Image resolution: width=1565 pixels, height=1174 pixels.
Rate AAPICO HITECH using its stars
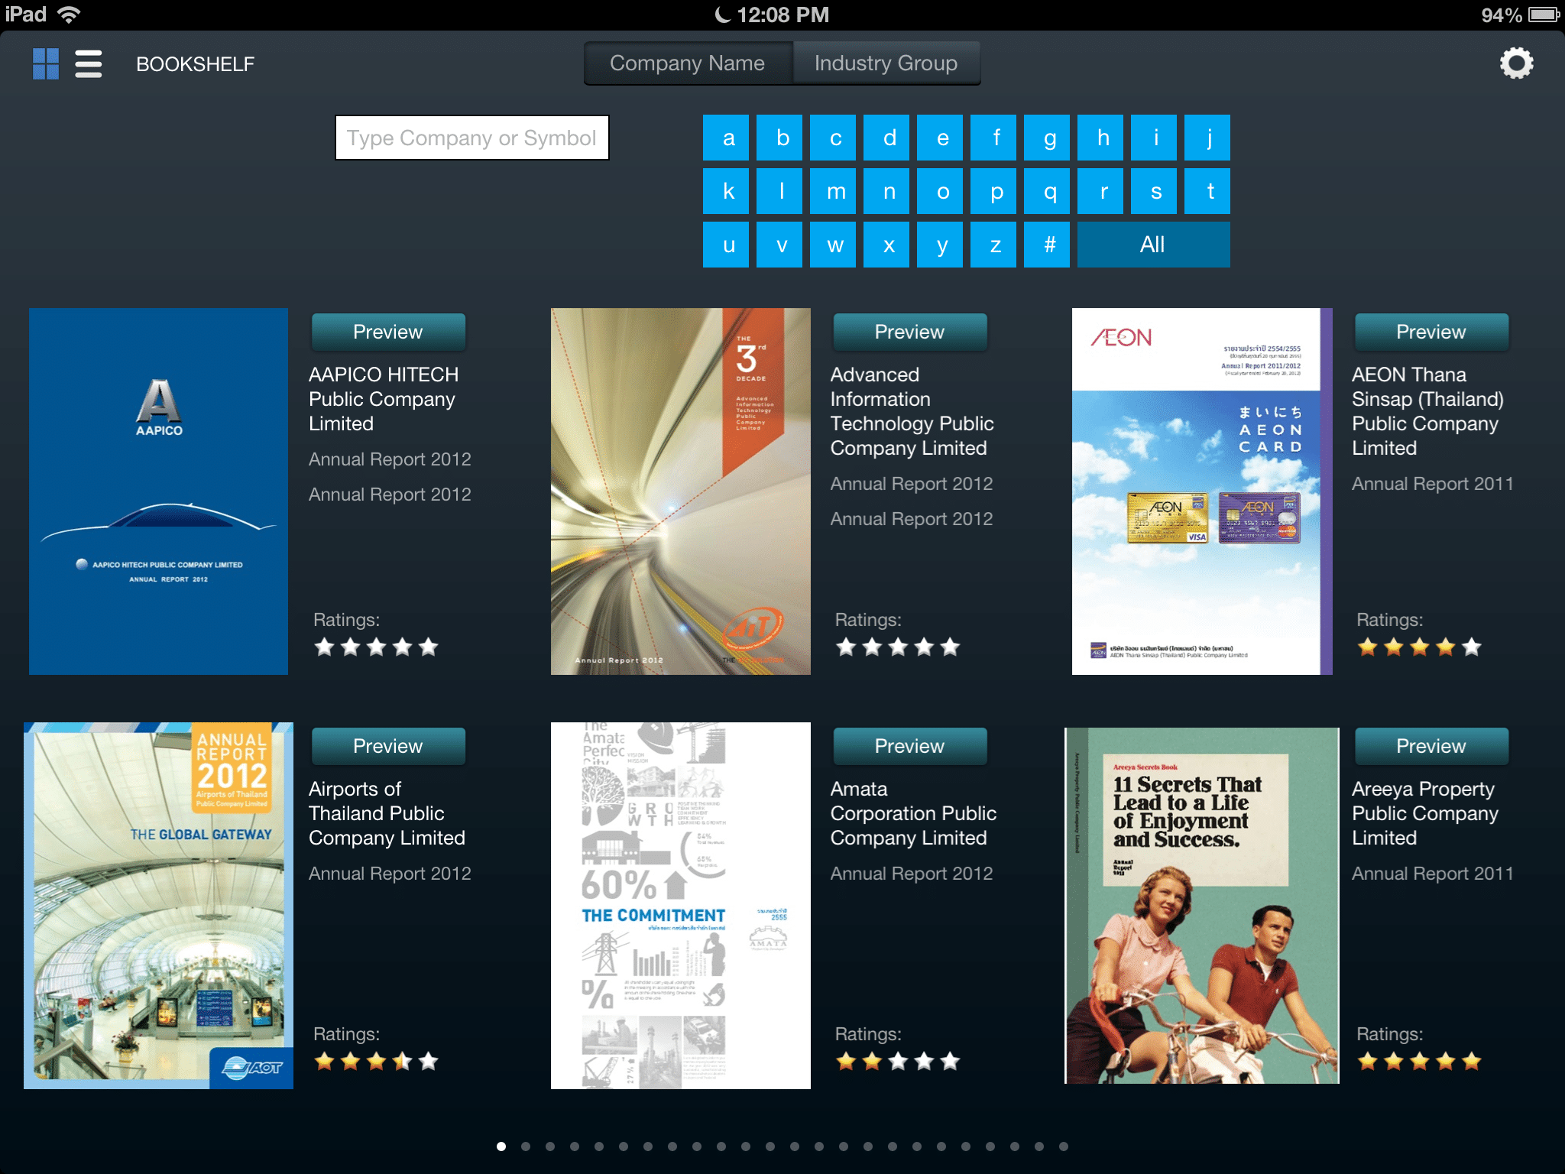click(376, 647)
